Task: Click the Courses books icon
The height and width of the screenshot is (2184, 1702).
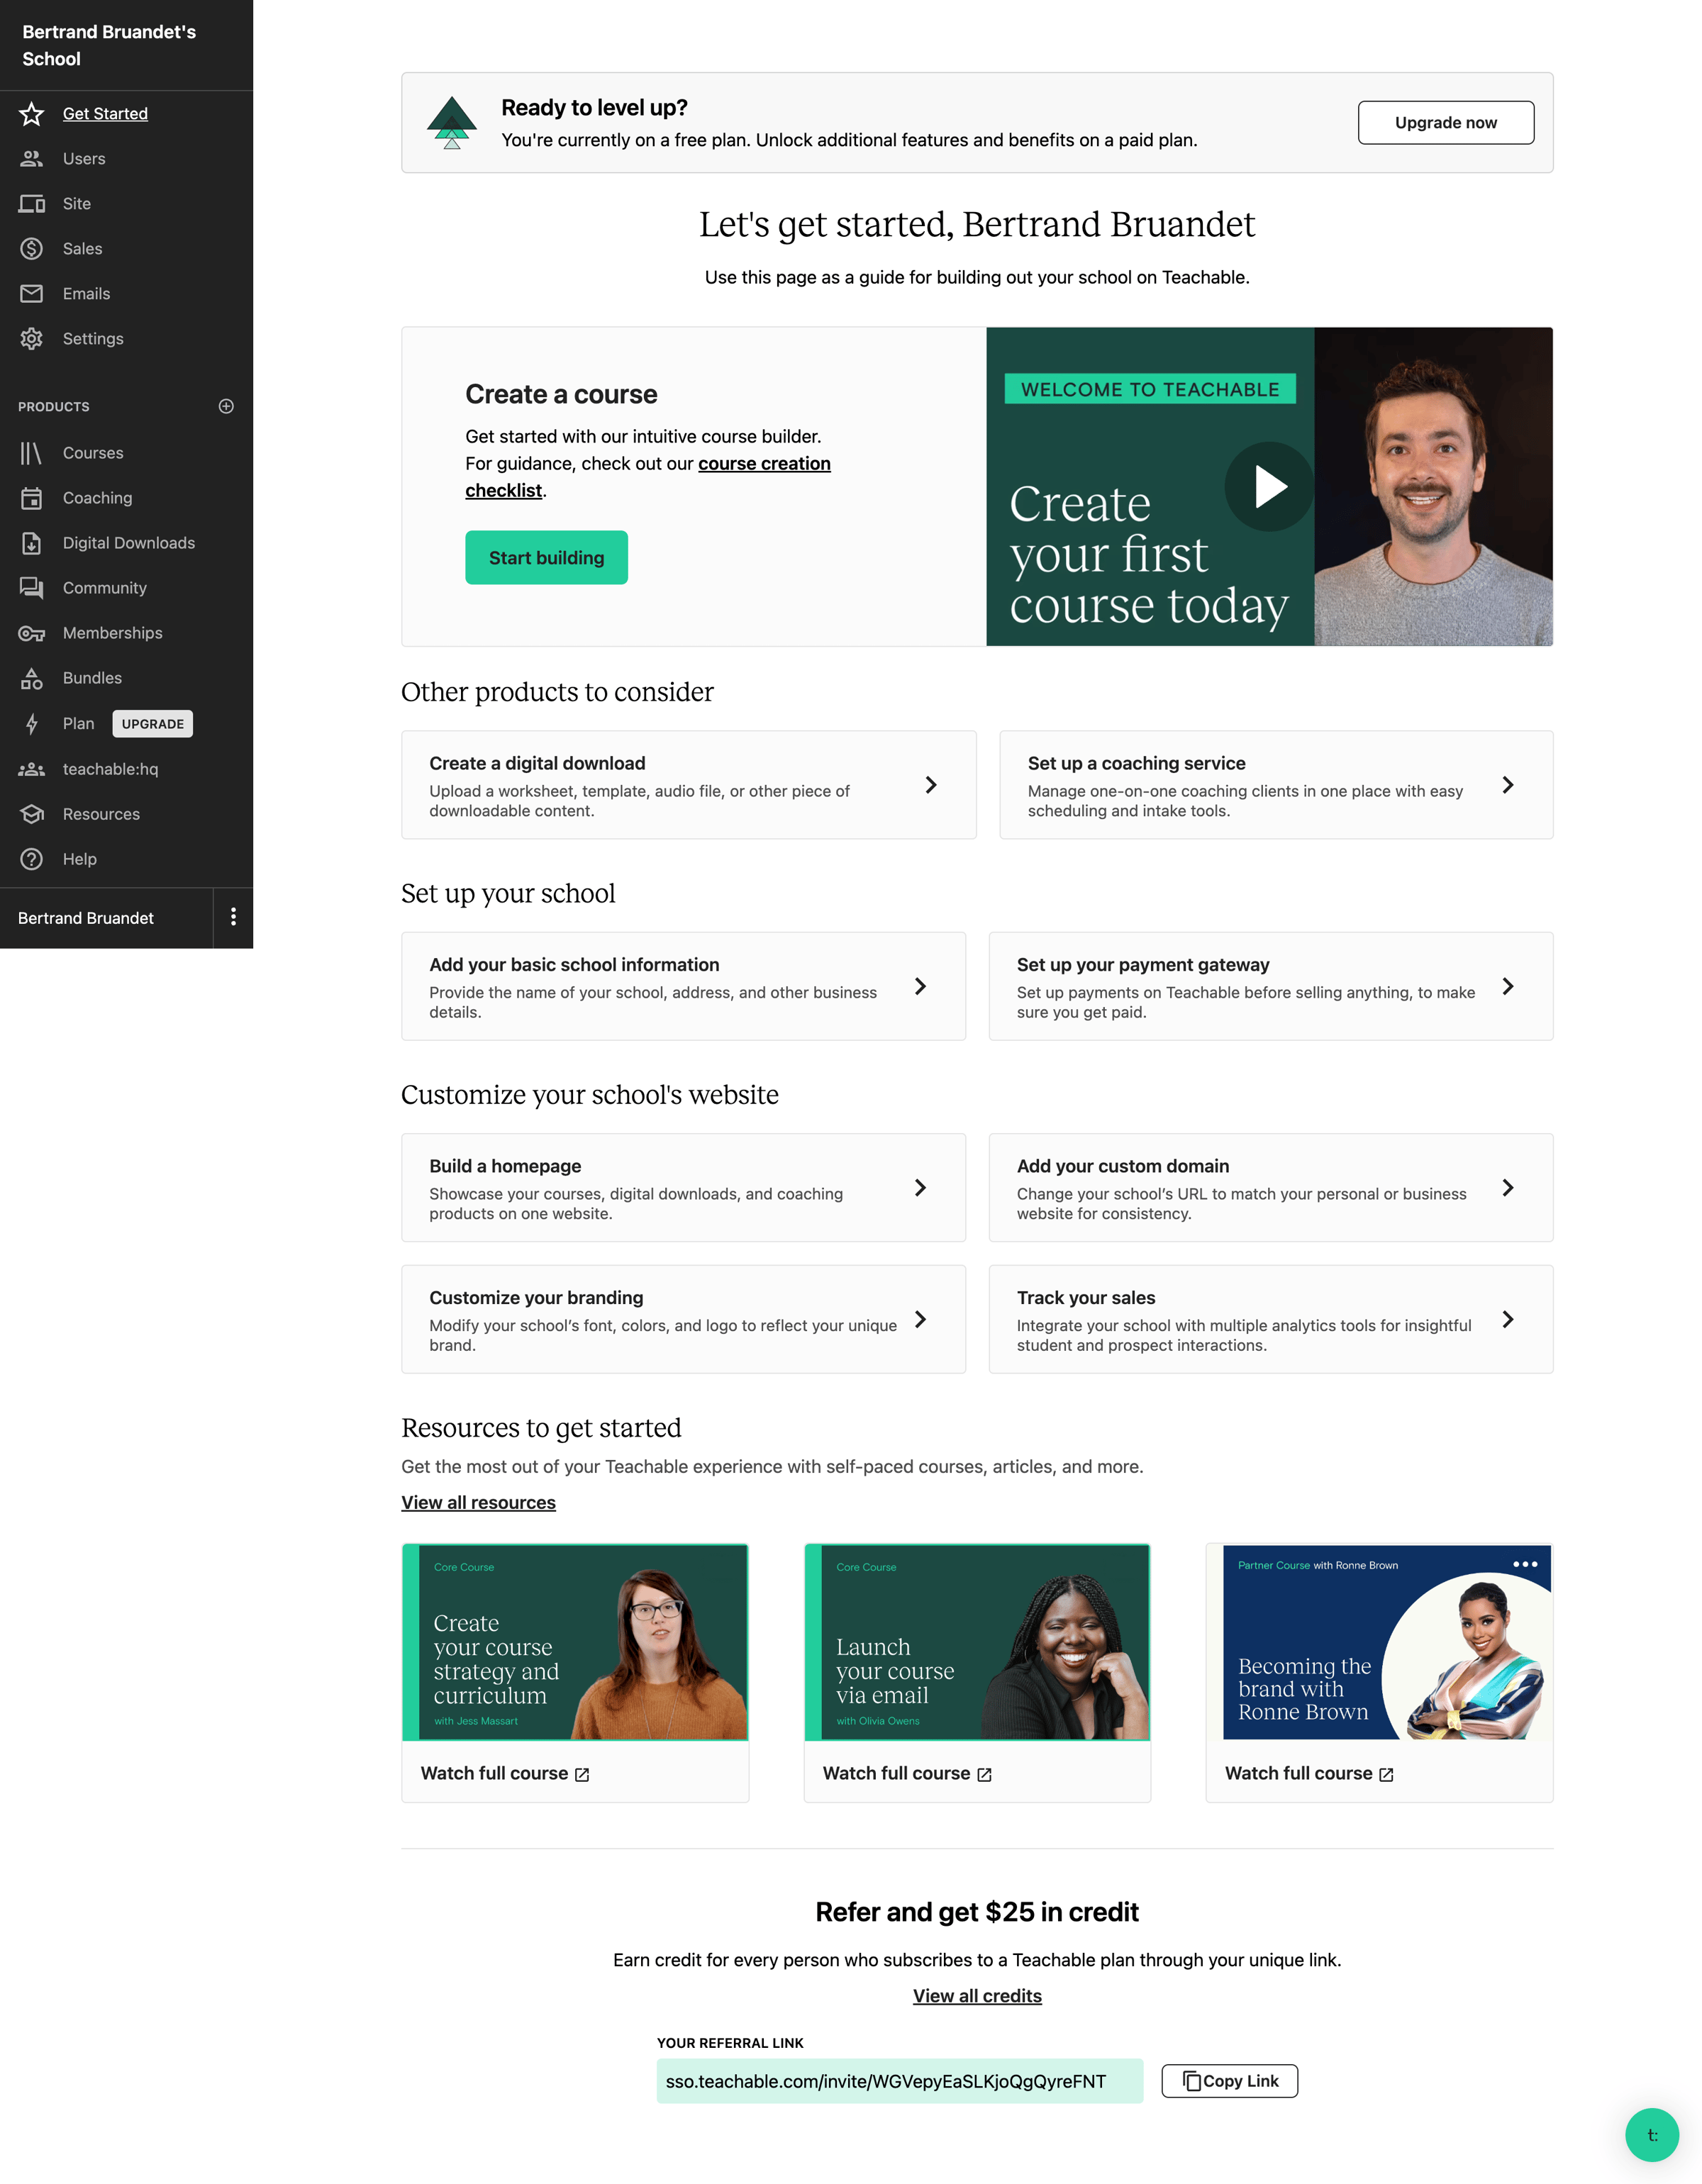Action: pos(32,453)
